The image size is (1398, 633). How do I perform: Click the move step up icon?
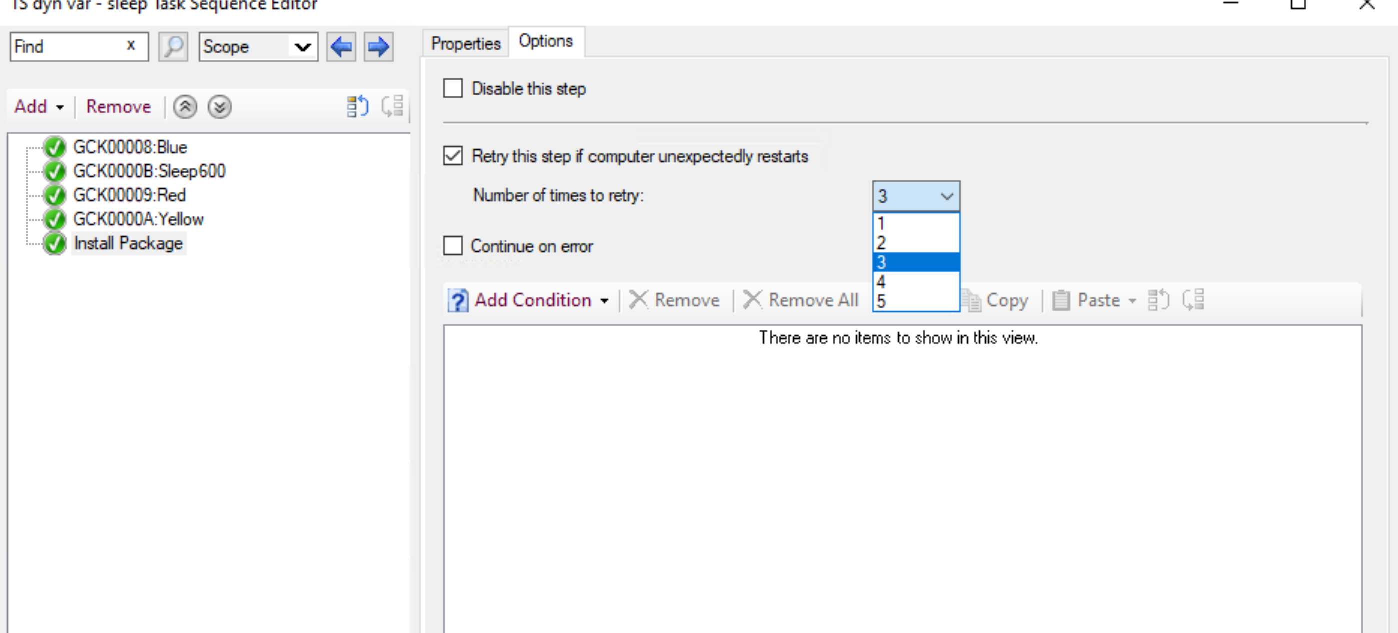pos(187,106)
